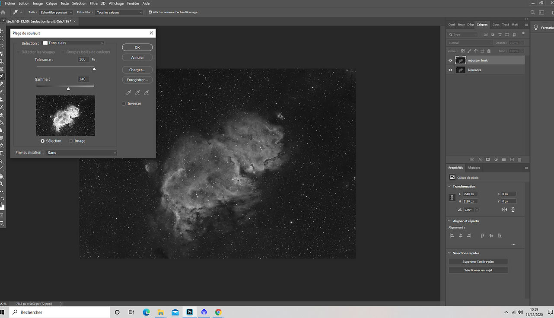The image size is (554, 318).
Task: Open the Taille Echantillon ponctuel dropdown
Action: (56, 13)
